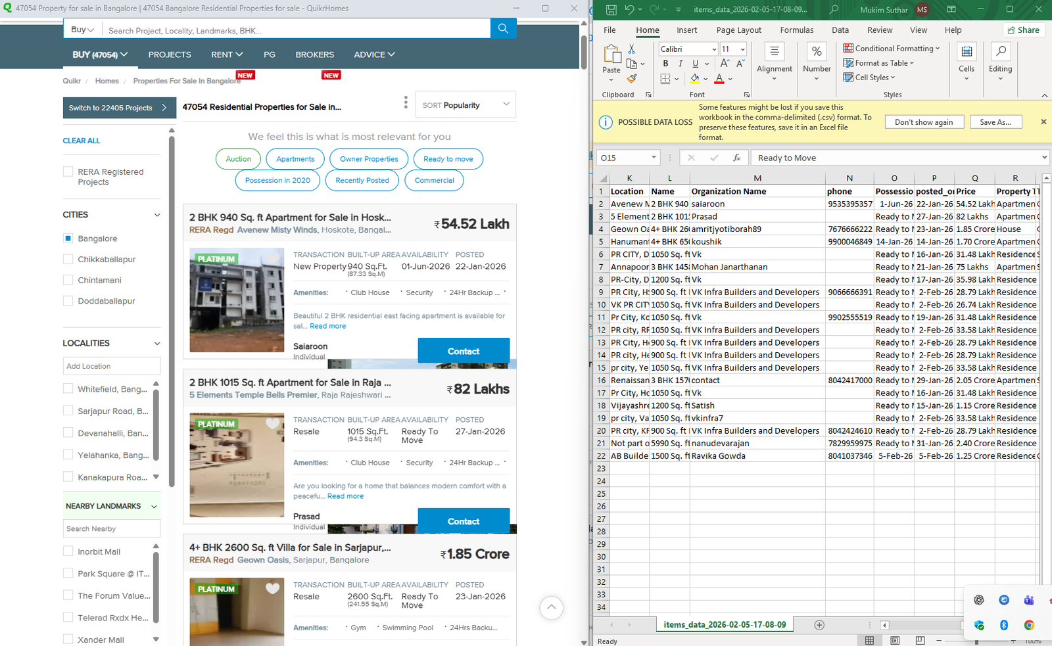
Task: Apply italic formatting in Excel ribbon
Action: click(680, 64)
